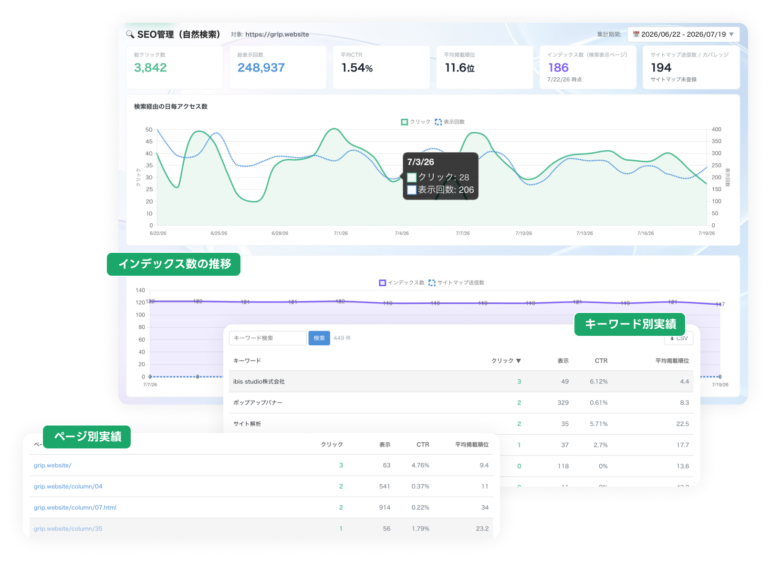
Task: Focus the キーワード検索 input field
Action: coord(268,338)
